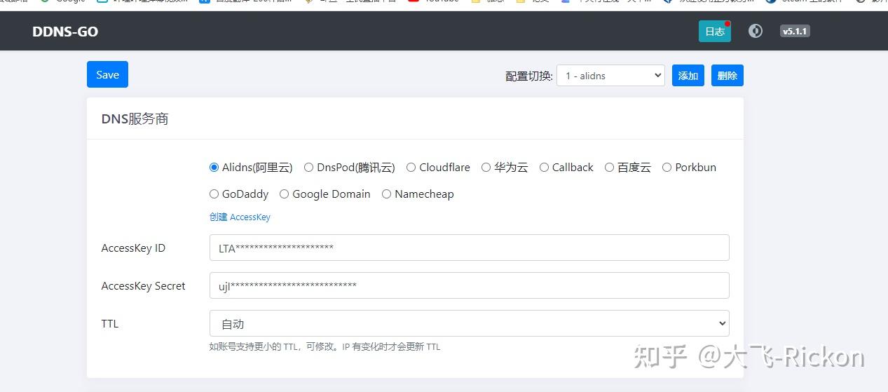Add a new config with 添加
The image size is (888, 392).
(x=688, y=76)
